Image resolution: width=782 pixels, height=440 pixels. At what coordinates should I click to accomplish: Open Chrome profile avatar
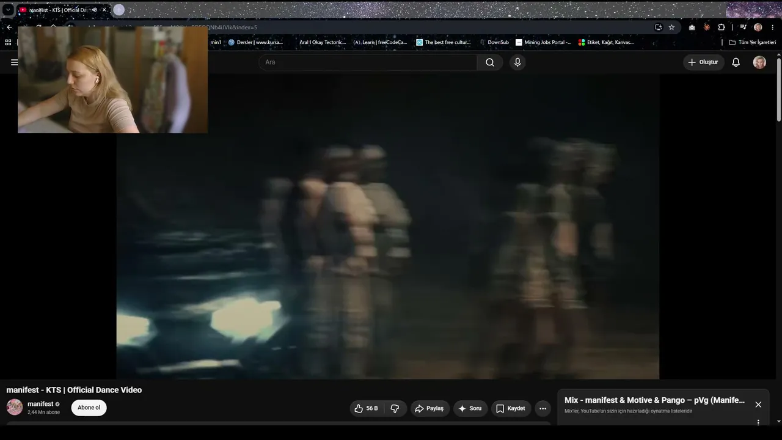click(758, 28)
